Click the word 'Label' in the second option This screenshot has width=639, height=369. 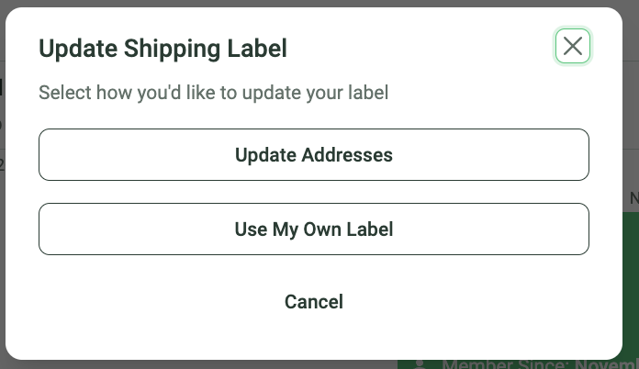pyautogui.click(x=370, y=229)
